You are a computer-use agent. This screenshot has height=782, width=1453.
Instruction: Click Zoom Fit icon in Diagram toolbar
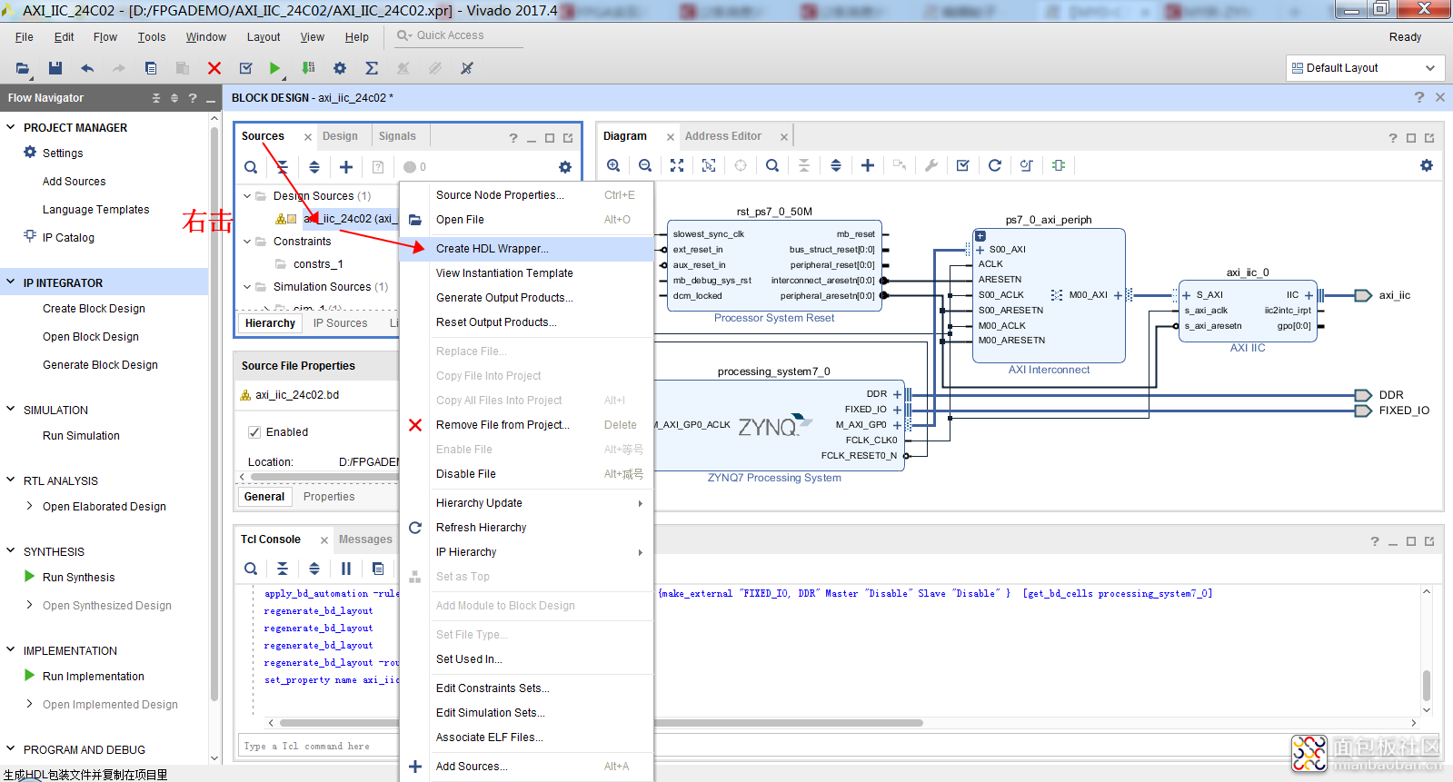[677, 165]
